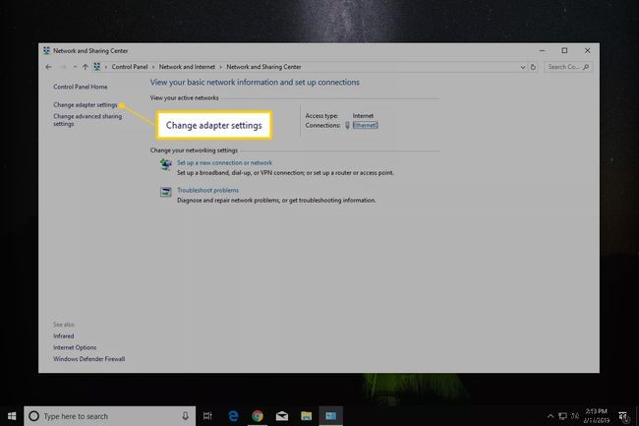The height and width of the screenshot is (426, 639).
Task: Close the Network and Sharing Center window
Action: point(587,50)
